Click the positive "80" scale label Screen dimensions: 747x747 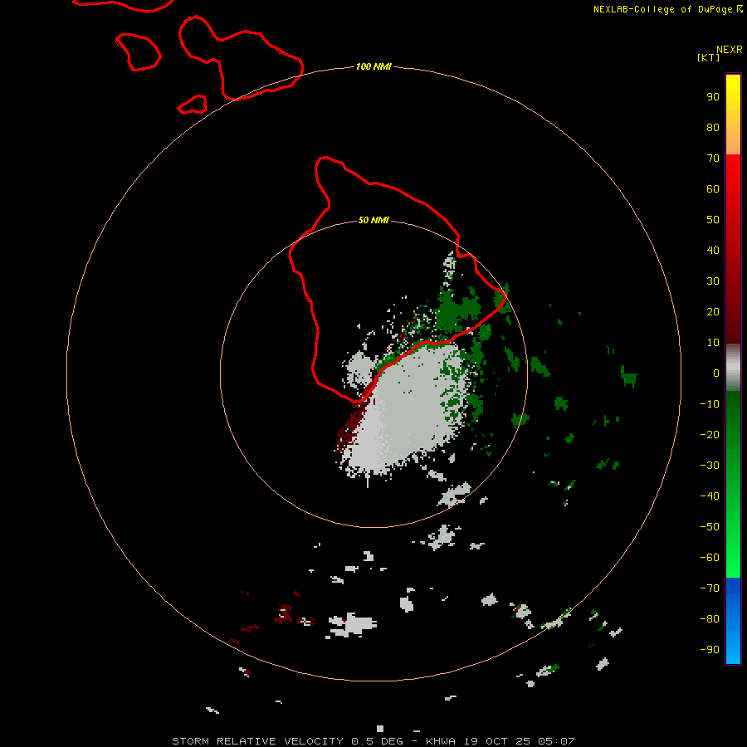pos(713,127)
